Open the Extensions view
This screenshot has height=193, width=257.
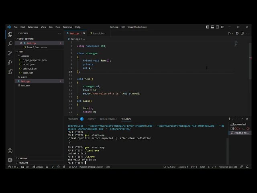point(10,72)
